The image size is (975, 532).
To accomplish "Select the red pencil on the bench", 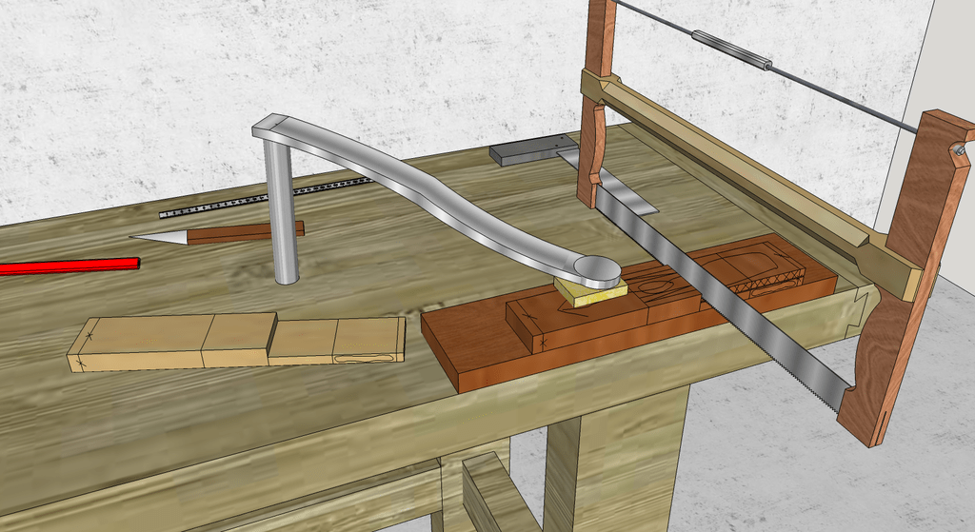I will [x=69, y=266].
